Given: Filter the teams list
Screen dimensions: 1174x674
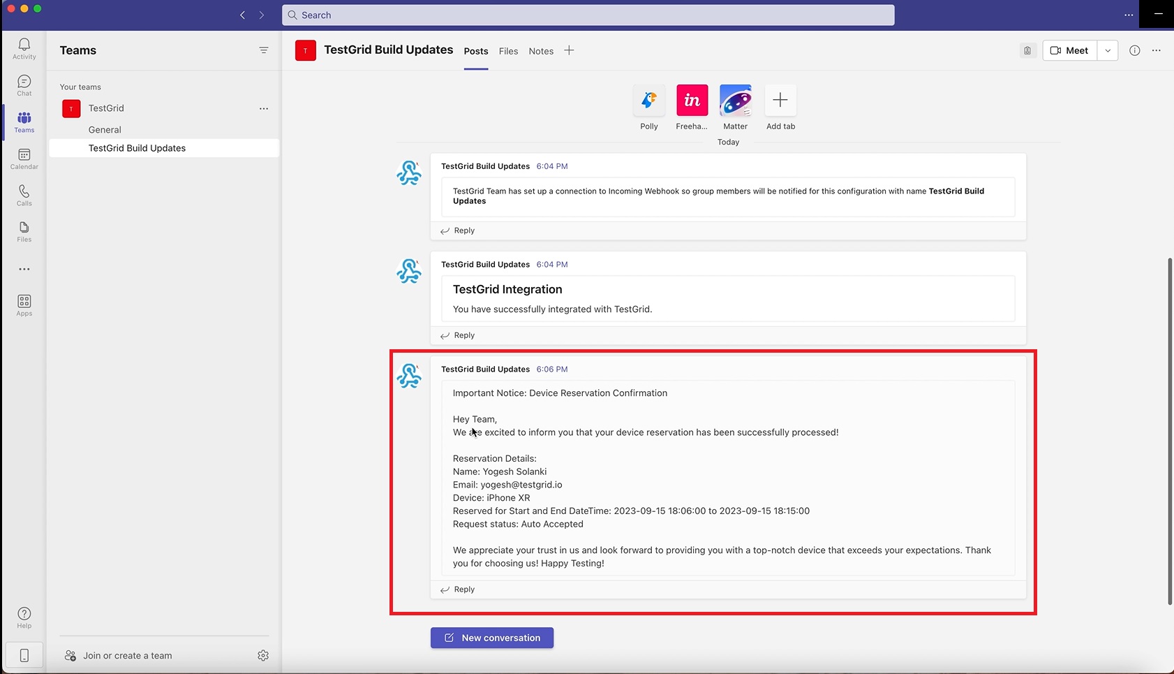Looking at the screenshot, I should 263,50.
